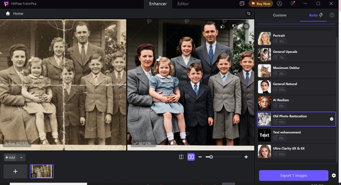Click the 80s time badge under AI Realism

pos(279,106)
